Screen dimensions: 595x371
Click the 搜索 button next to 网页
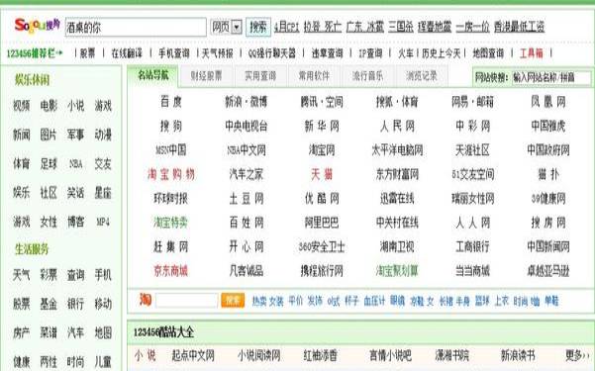pos(258,27)
